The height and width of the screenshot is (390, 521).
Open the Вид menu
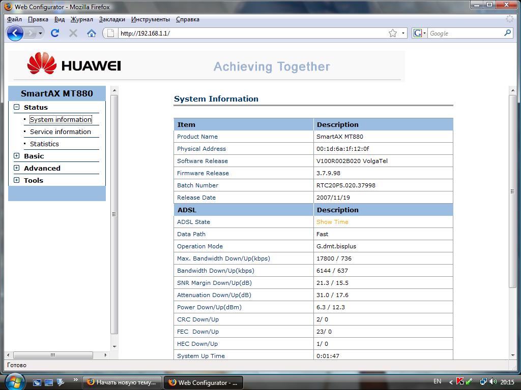[60, 19]
